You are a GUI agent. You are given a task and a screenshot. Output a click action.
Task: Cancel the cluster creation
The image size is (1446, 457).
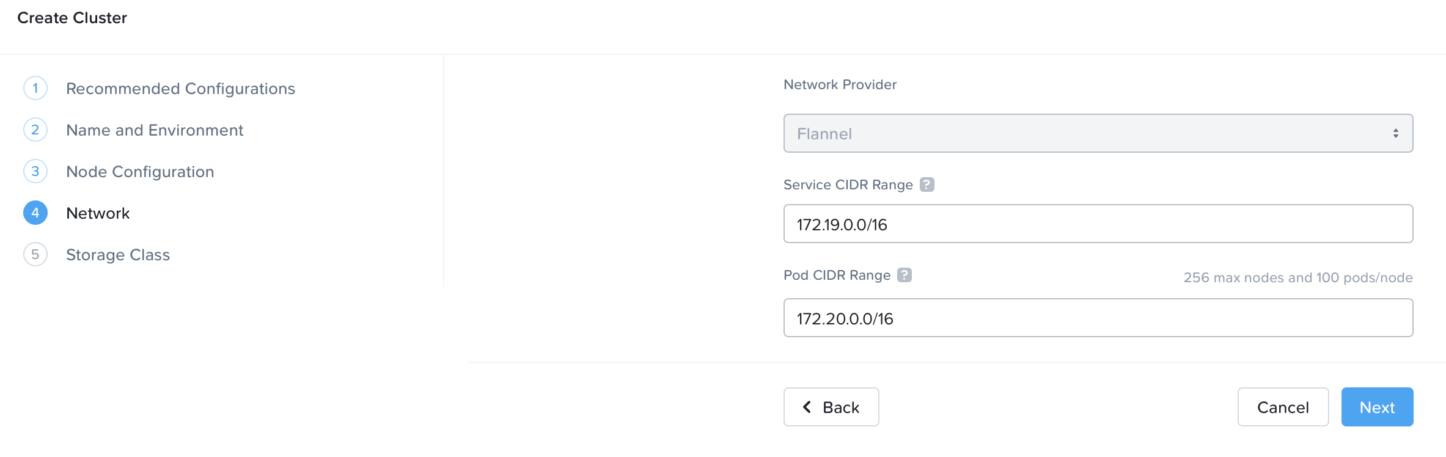(1283, 407)
